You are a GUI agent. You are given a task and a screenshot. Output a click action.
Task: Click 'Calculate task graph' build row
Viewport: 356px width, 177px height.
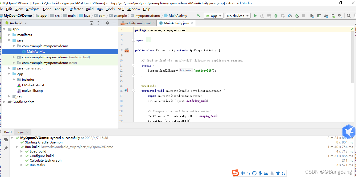point(45,160)
